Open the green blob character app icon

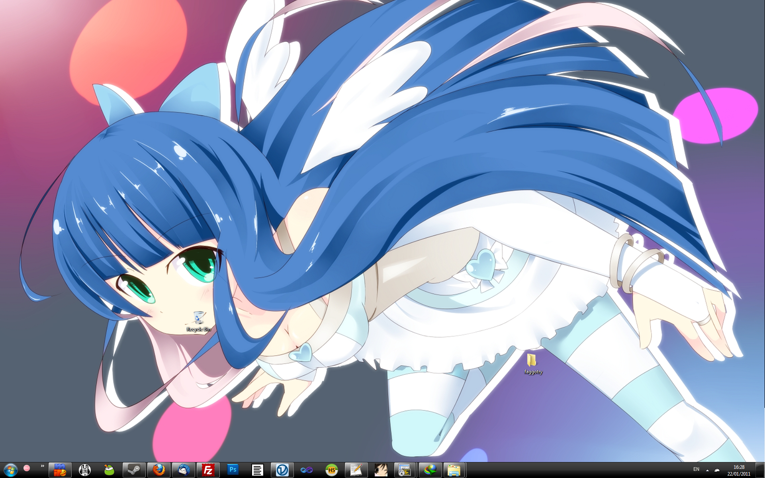point(109,470)
